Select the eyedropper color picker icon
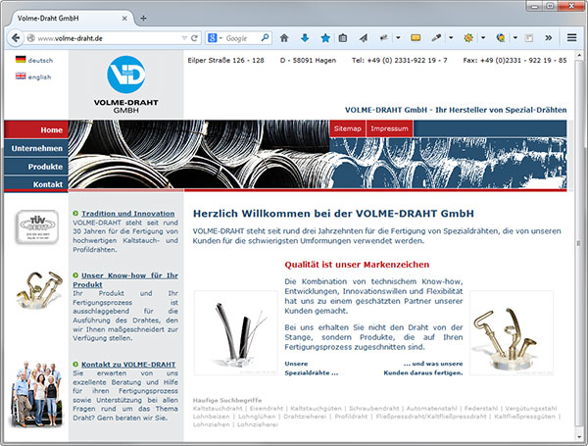Screen dimensions: 588x446 [436, 37]
